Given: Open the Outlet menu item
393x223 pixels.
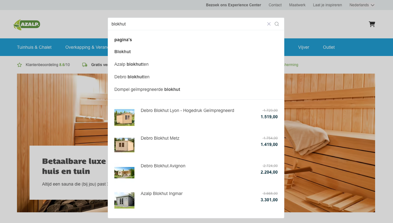Looking at the screenshot, I should [329, 47].
